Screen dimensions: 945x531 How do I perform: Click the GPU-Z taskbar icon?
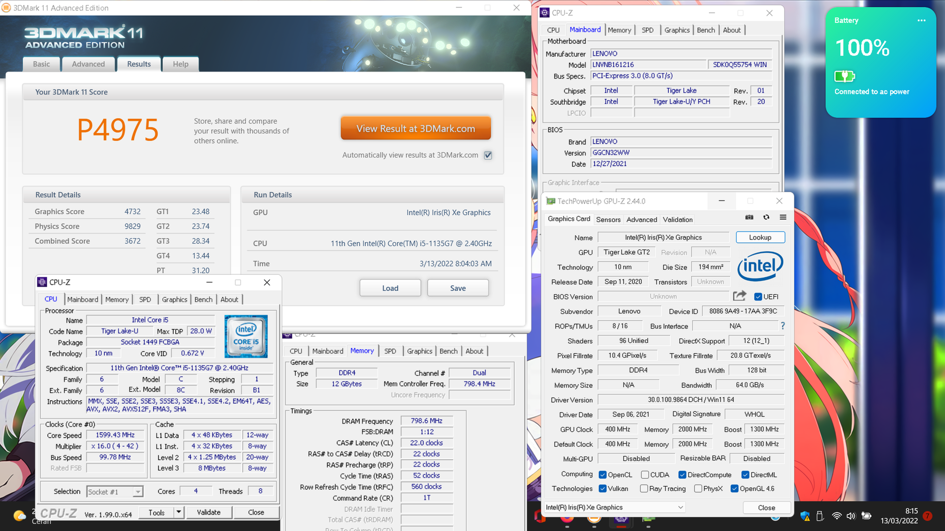coord(649,518)
